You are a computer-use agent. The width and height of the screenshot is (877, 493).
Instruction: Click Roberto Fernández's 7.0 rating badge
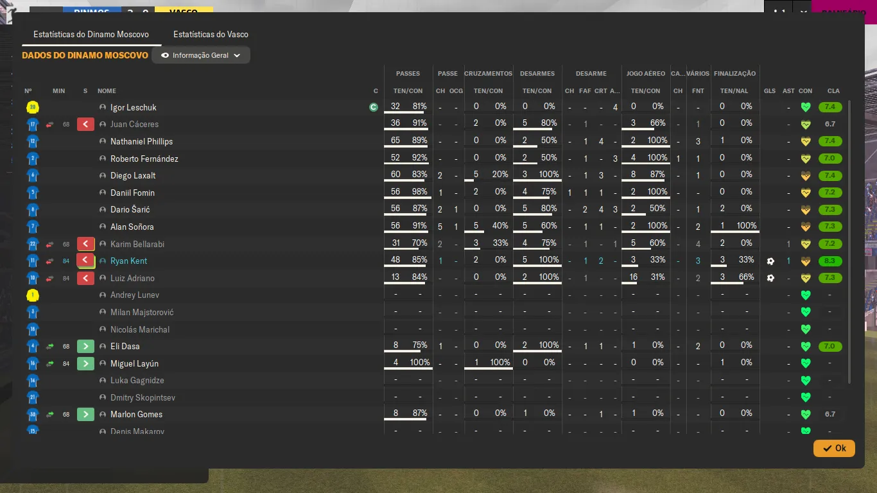point(830,159)
